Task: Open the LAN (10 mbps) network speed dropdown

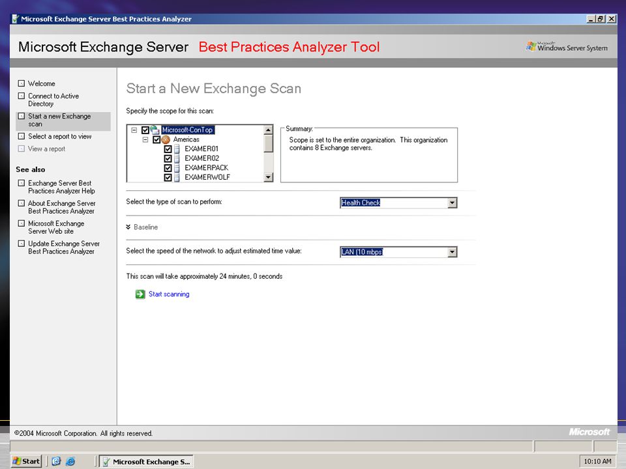Action: point(452,252)
